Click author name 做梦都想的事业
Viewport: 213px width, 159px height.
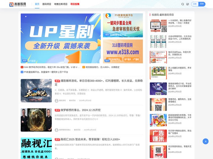pyautogui.click(x=65, y=130)
